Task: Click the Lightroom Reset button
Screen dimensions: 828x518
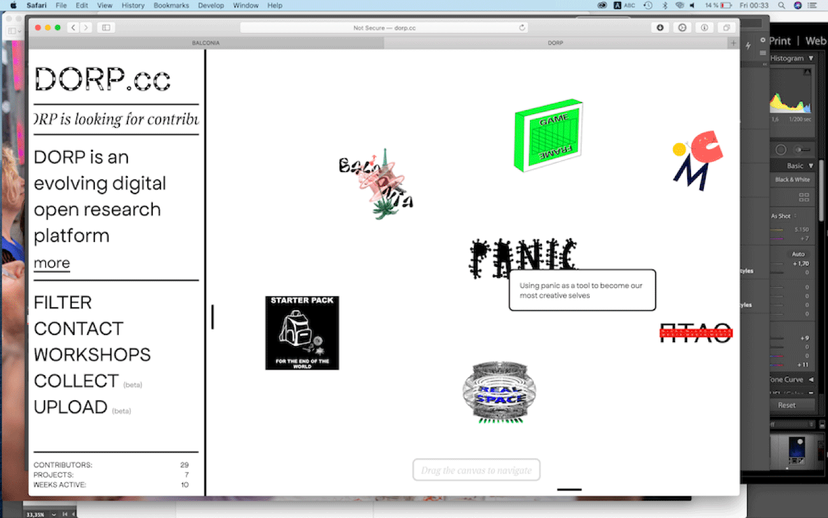Action: (787, 405)
